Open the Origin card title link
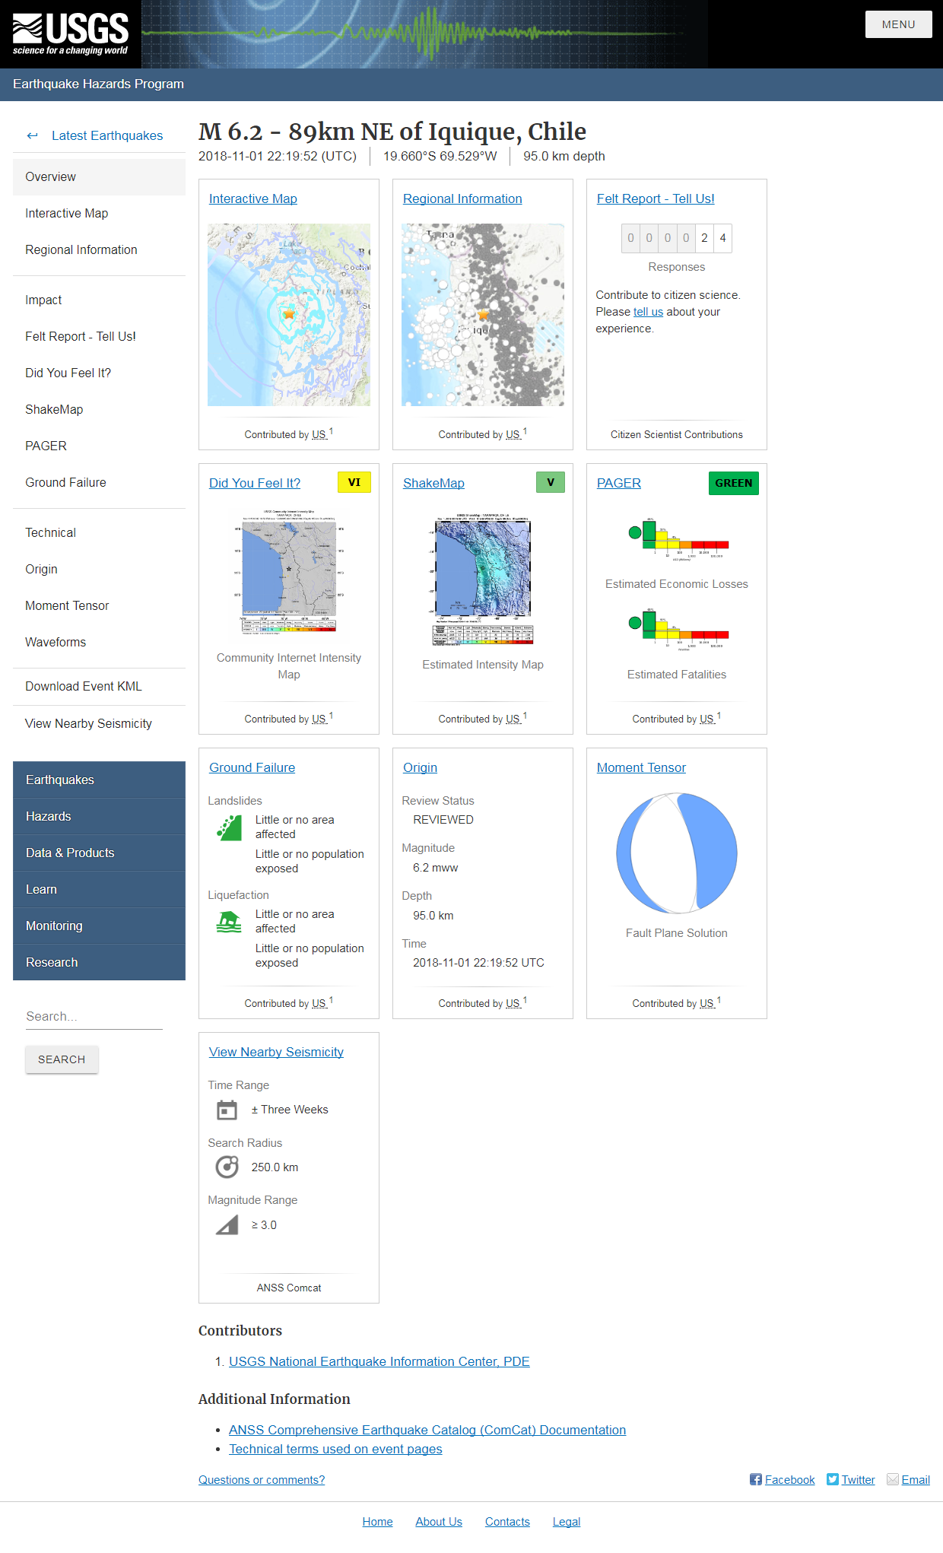This screenshot has height=1553, width=943. click(x=420, y=767)
